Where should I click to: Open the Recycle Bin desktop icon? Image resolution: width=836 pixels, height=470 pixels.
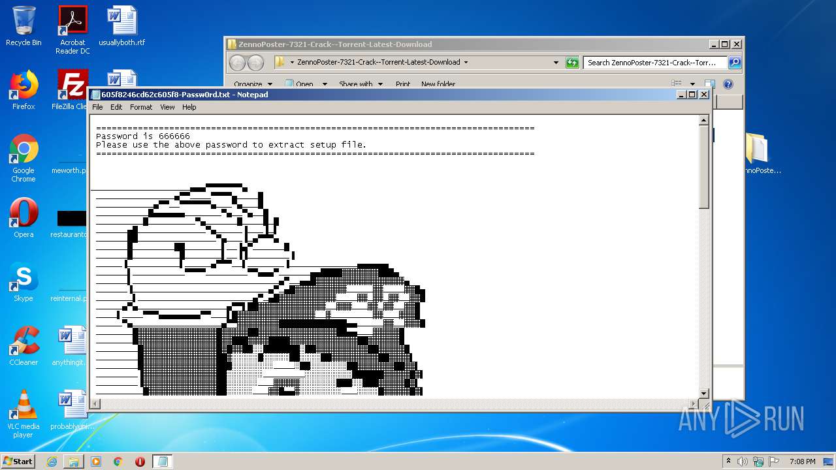[x=24, y=26]
